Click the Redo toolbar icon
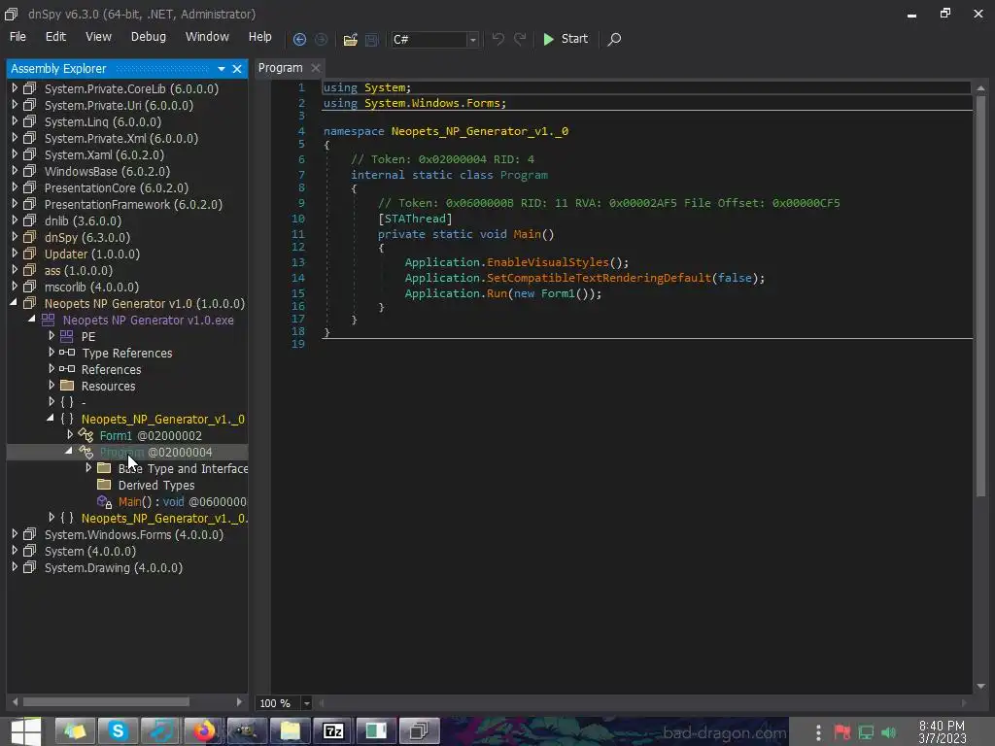995x746 pixels. tap(520, 39)
